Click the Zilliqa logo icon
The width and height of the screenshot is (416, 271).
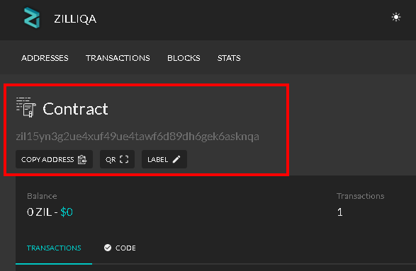(32, 18)
